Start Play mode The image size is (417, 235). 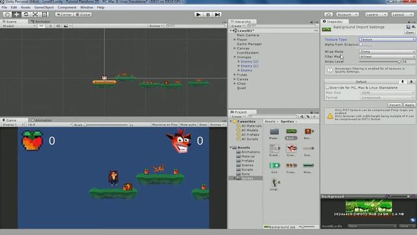pyautogui.click(x=198, y=14)
